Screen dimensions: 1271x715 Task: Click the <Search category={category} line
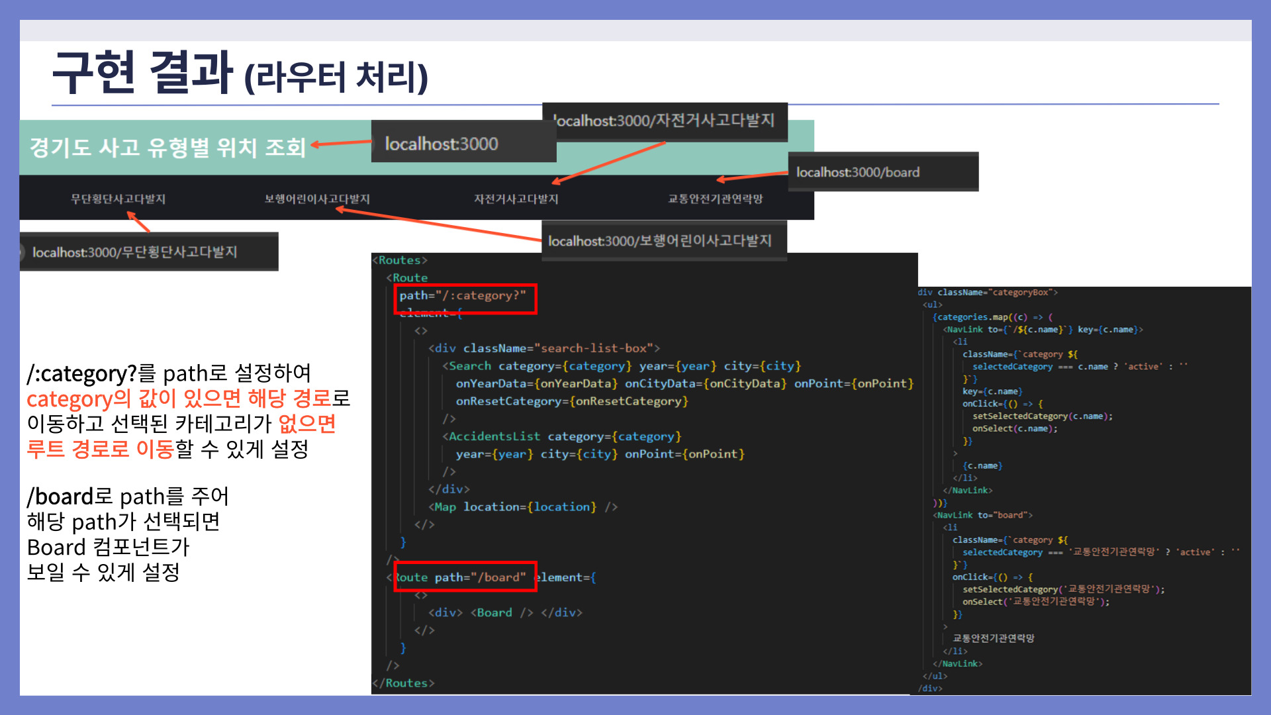click(622, 366)
